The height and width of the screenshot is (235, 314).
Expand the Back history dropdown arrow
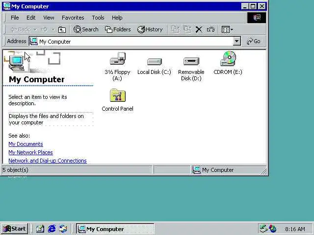pyautogui.click(x=35, y=29)
